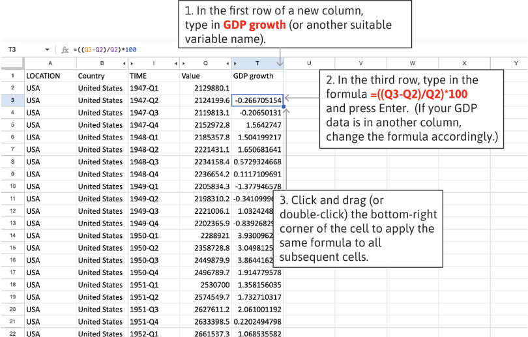Select column U header
Screen dimensions: 528x337
pyautogui.click(x=309, y=63)
